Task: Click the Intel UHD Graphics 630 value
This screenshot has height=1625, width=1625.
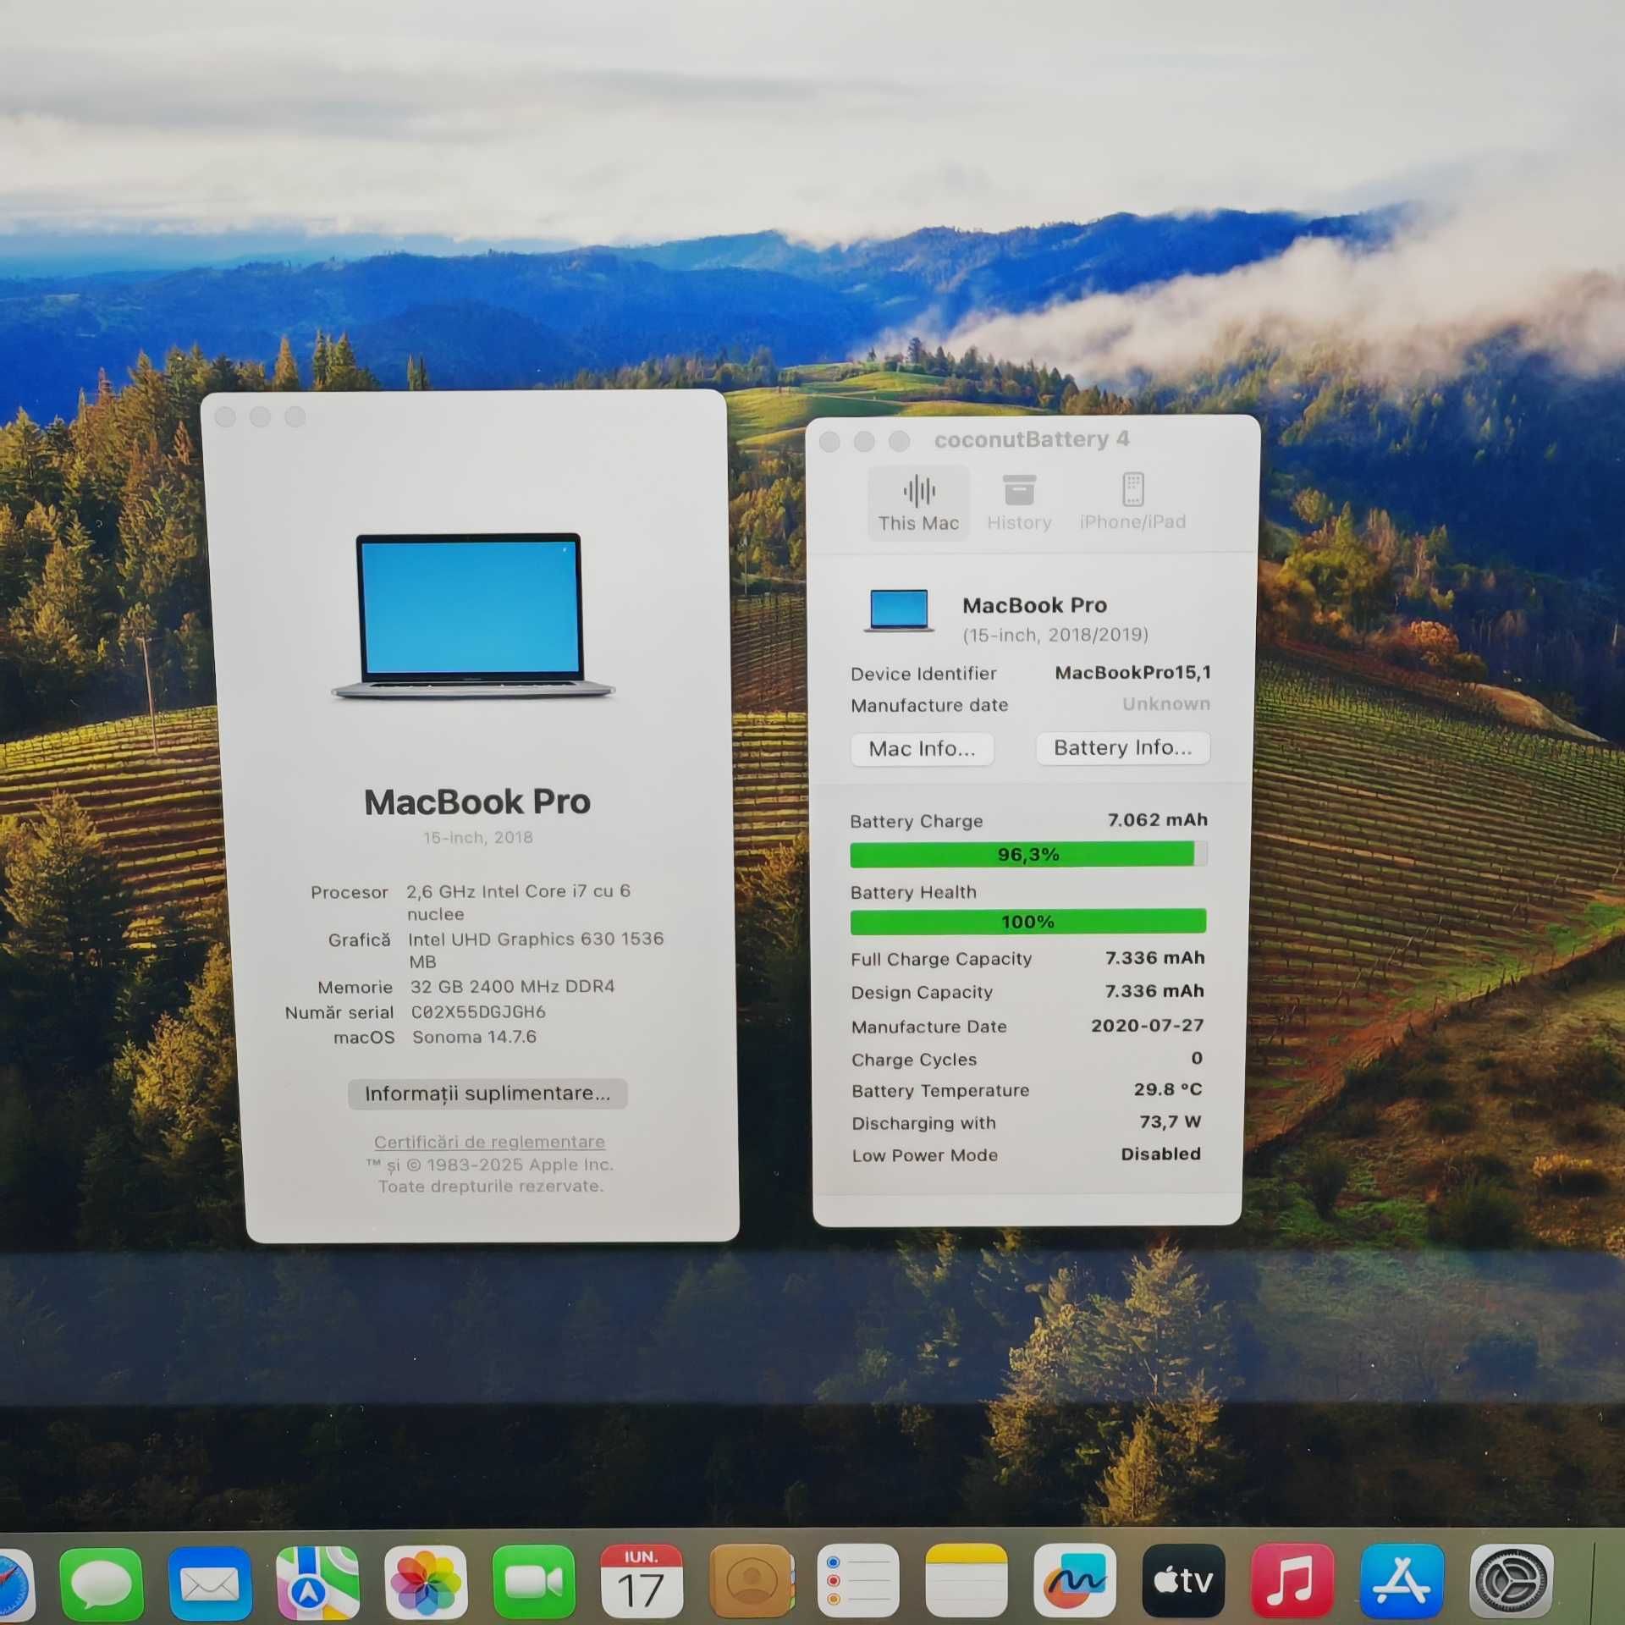Action: tap(536, 950)
